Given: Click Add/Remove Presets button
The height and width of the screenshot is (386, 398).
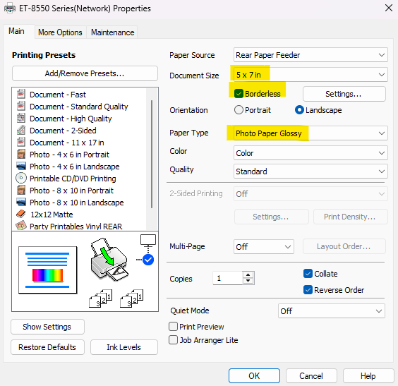Looking at the screenshot, I should [85, 73].
